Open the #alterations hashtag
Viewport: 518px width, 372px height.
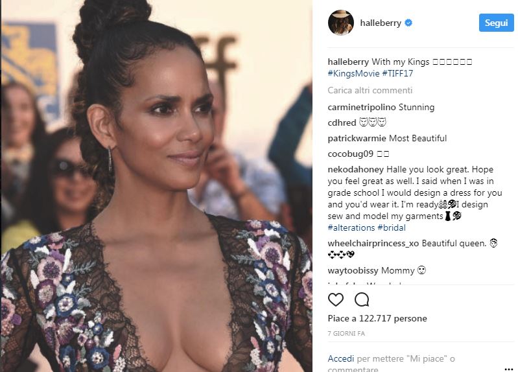351,227
